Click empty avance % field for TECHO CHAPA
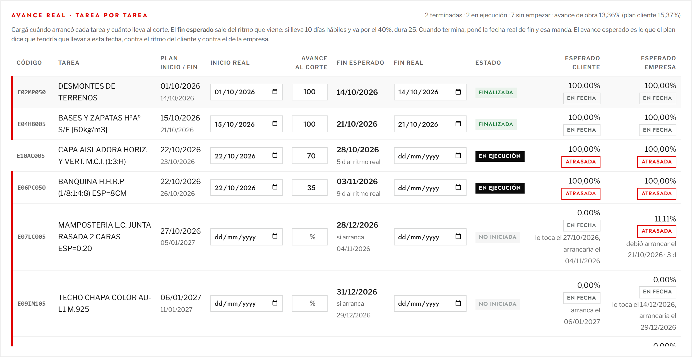This screenshot has width=692, height=357. [309, 303]
